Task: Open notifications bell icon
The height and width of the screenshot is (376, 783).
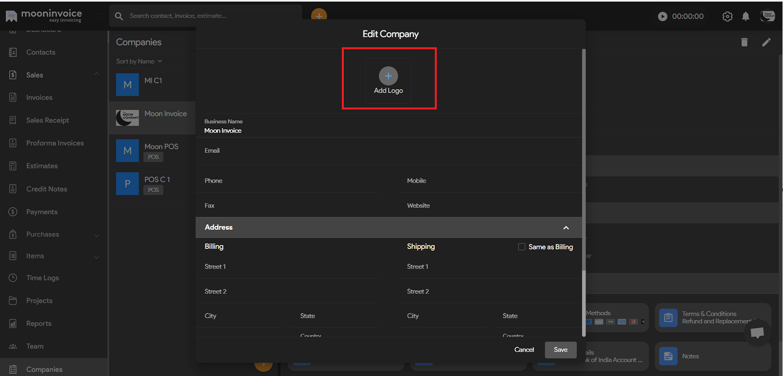Action: click(745, 16)
